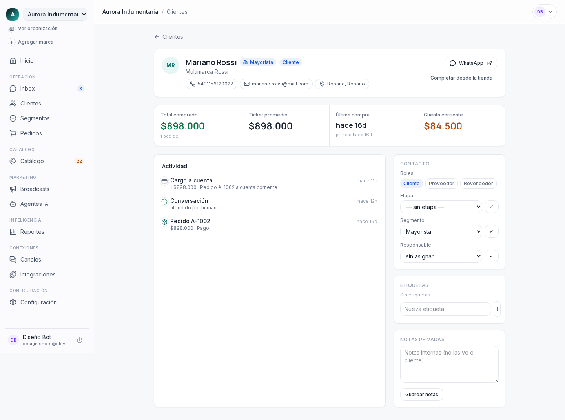Image resolution: width=565 pixels, height=420 pixels.
Task: Click the phone number chip 5491156120022
Action: [x=211, y=84]
